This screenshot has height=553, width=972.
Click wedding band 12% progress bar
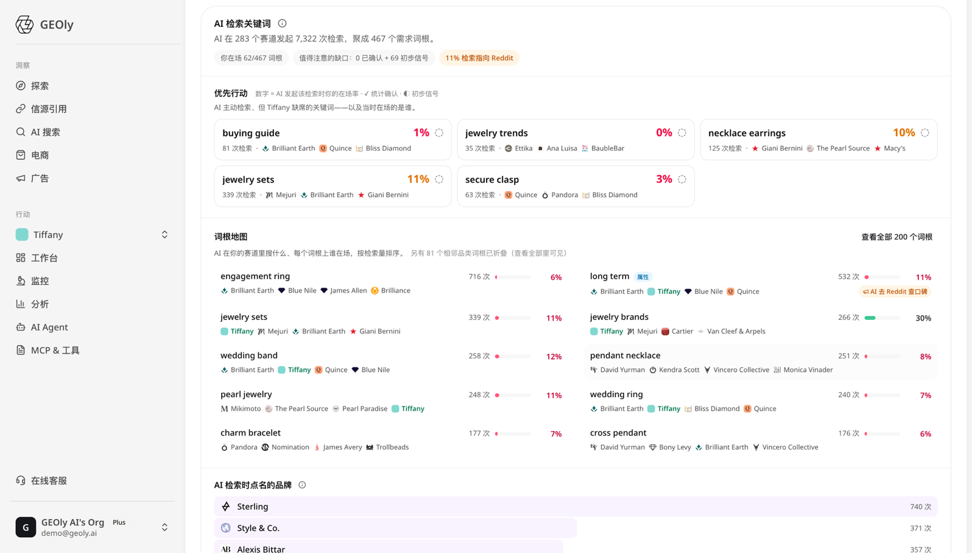513,356
